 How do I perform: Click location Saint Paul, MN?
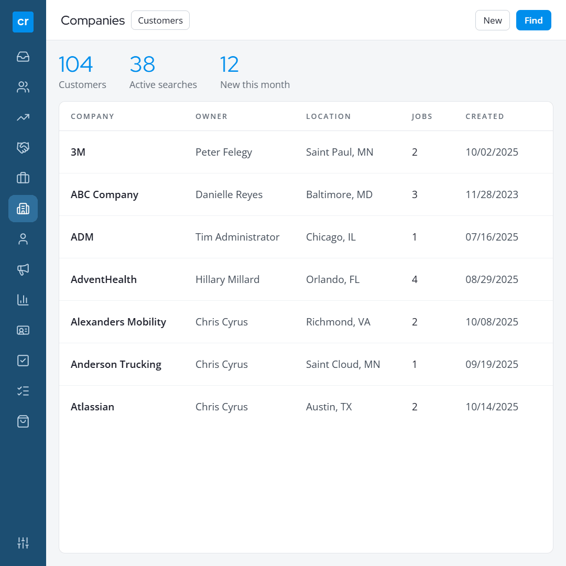pos(340,153)
